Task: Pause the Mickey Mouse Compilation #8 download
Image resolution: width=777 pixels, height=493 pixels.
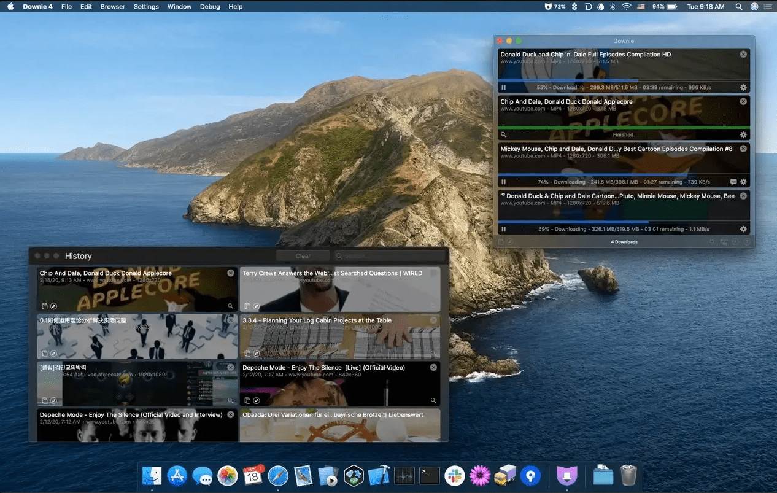Action: tap(503, 182)
